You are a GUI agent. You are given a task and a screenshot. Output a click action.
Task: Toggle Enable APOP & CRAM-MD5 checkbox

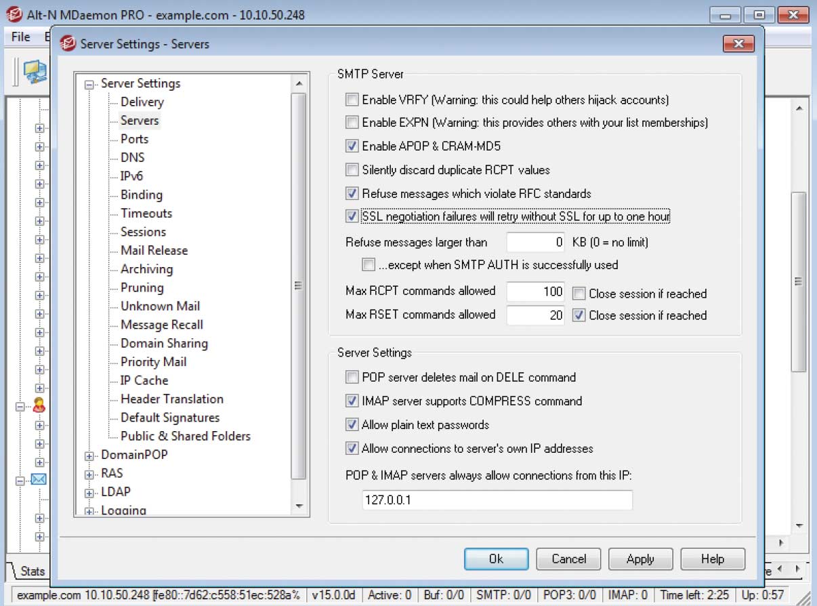[x=352, y=146]
